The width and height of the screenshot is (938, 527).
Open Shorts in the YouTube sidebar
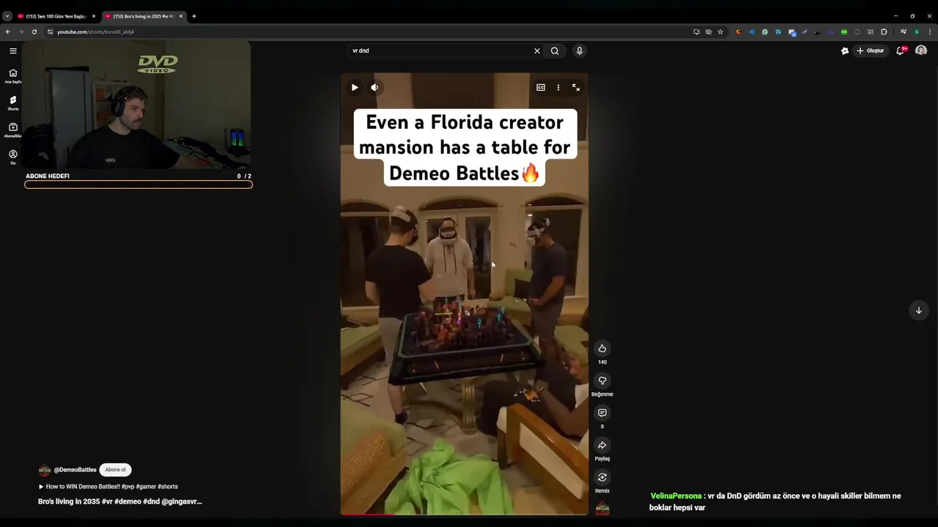click(x=13, y=102)
